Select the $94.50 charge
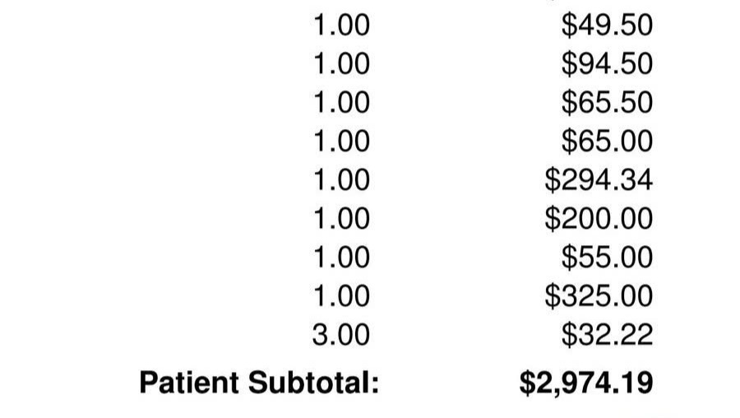The height and width of the screenshot is (418, 740). 607,63
